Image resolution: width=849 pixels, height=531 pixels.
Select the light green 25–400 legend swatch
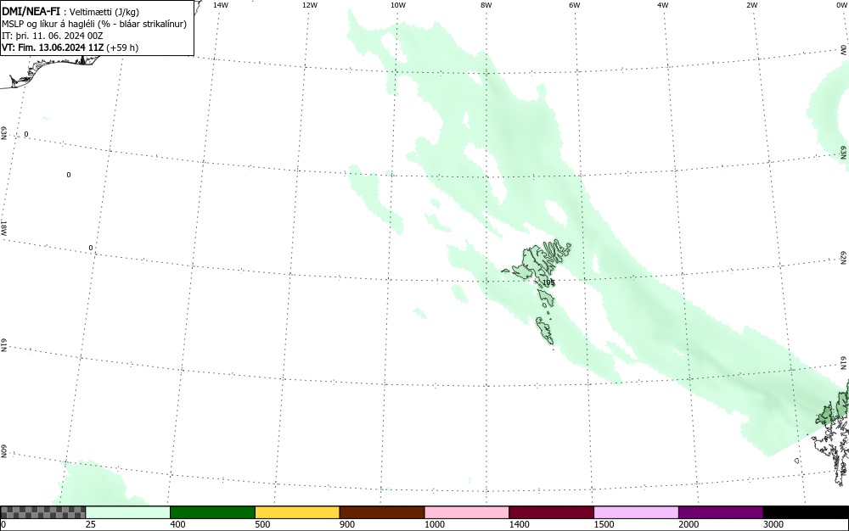pyautogui.click(x=128, y=512)
